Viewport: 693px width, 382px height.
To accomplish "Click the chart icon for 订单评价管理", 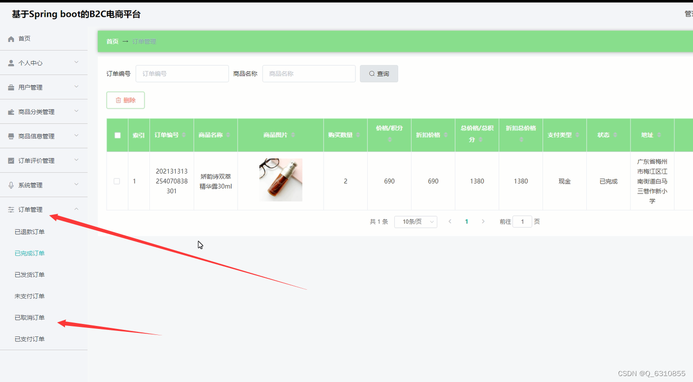I will [11, 161].
